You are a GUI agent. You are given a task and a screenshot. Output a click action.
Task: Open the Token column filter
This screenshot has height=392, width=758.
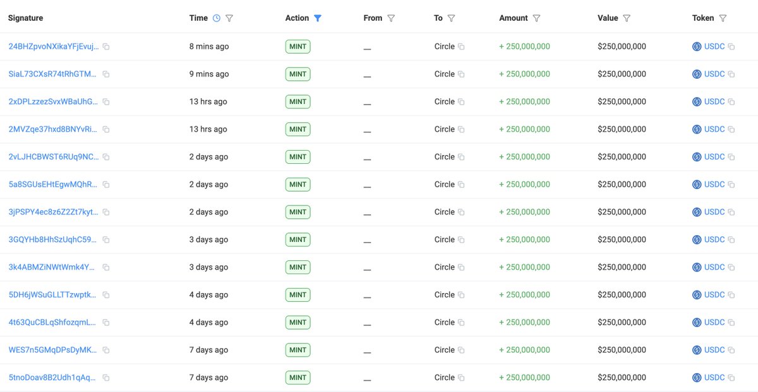[x=725, y=18]
